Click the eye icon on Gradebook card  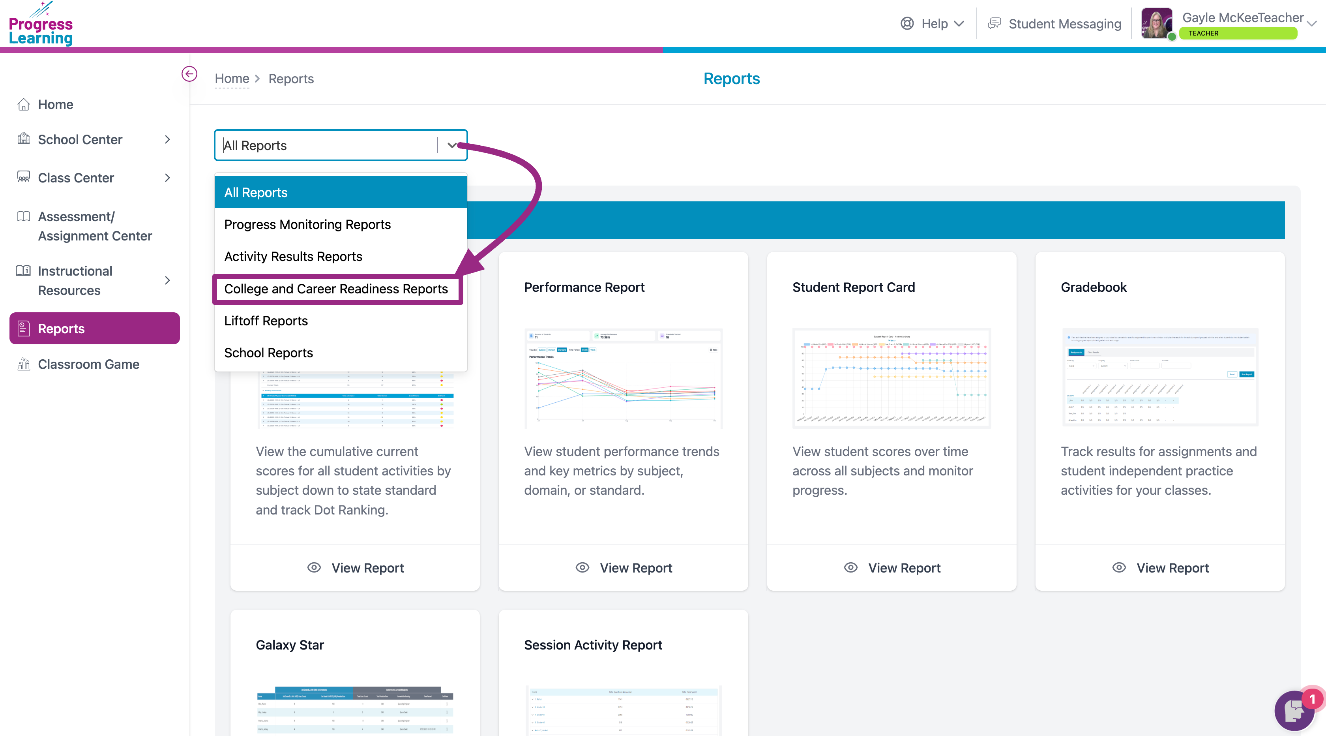(1118, 567)
